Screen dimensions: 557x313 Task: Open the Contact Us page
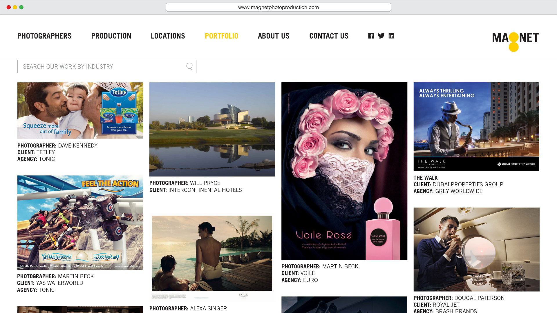pyautogui.click(x=329, y=36)
